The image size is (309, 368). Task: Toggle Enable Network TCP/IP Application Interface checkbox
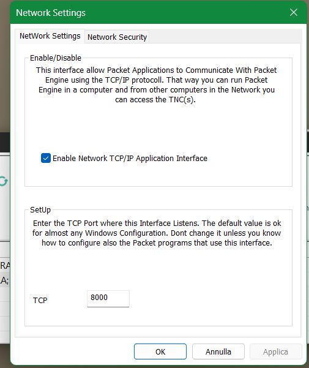46,158
